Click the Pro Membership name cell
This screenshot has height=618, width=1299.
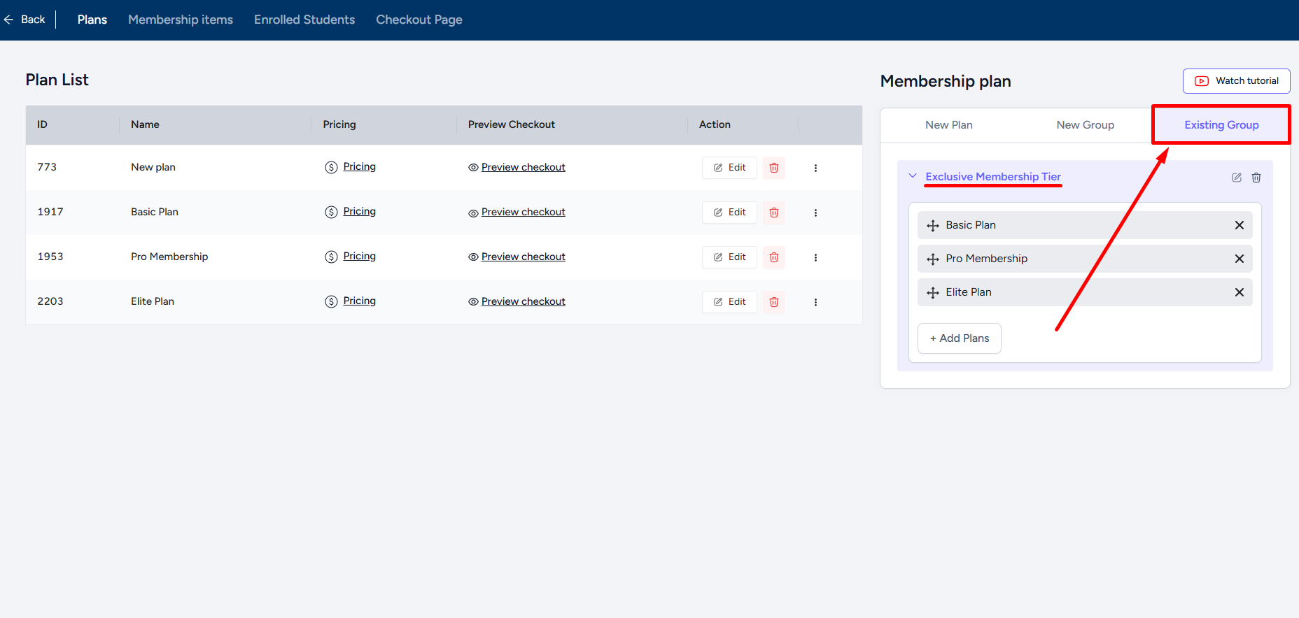(169, 257)
